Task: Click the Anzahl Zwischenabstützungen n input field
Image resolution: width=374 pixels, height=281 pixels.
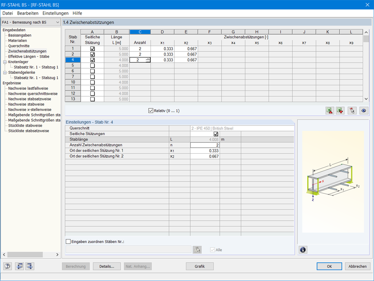Action: 205,145
